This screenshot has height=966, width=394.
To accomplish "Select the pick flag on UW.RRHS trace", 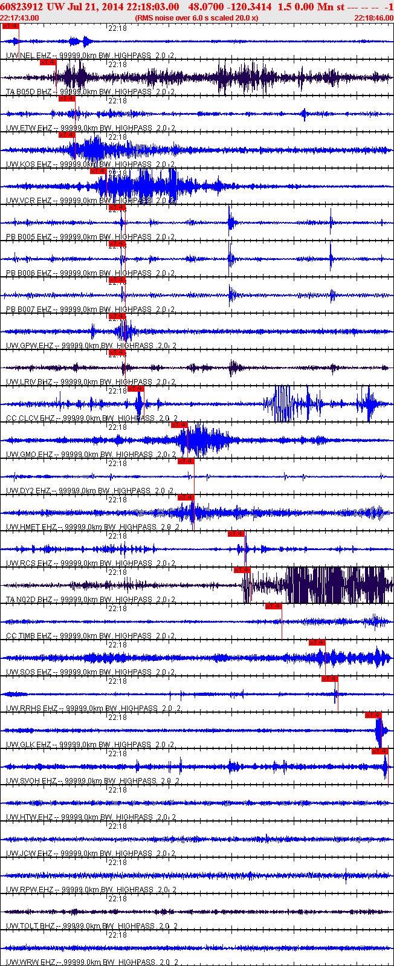I will point(330,679).
